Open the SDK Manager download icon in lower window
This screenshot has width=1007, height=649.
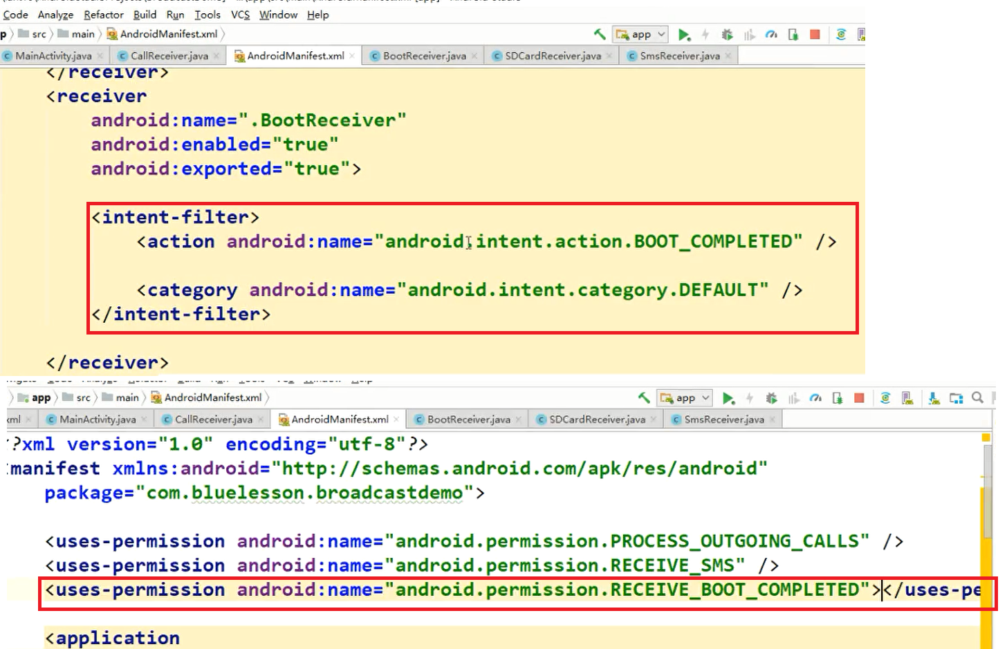point(934,398)
